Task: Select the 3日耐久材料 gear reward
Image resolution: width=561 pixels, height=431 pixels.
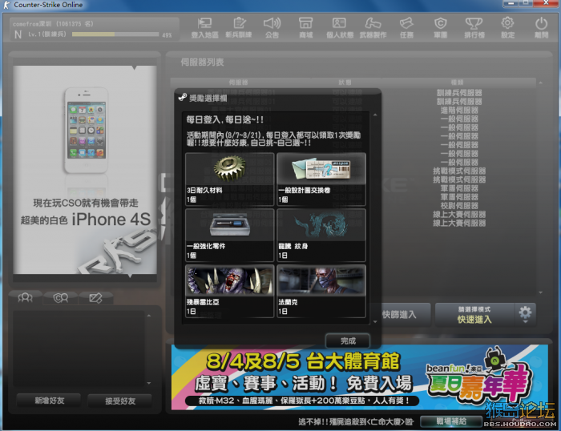Action: click(230, 179)
